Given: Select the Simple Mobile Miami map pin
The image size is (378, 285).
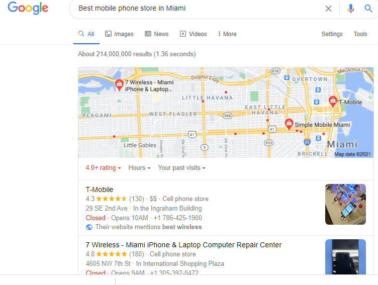Looking at the screenshot, I should (289, 125).
